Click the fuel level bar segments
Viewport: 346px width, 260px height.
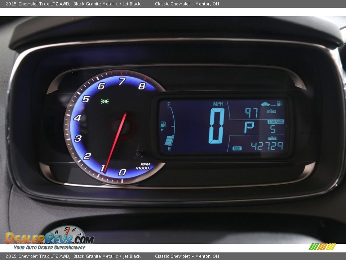tap(169, 140)
